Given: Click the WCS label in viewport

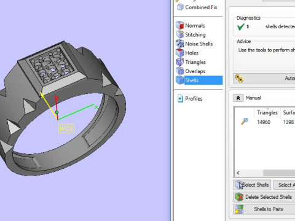Looking at the screenshot, I should (x=66, y=128).
